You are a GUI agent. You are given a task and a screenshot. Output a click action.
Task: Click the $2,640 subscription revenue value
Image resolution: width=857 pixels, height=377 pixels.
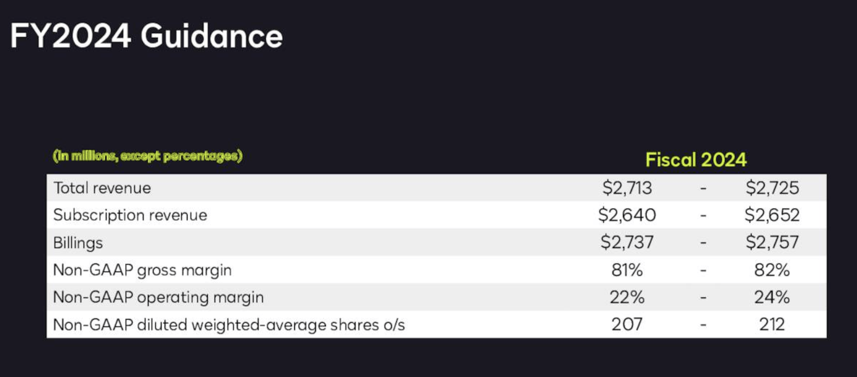click(627, 215)
